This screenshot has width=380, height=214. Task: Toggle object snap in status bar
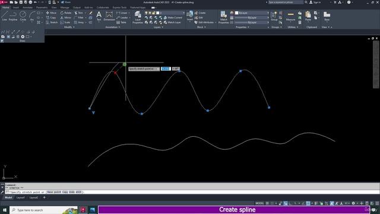coord(308,203)
